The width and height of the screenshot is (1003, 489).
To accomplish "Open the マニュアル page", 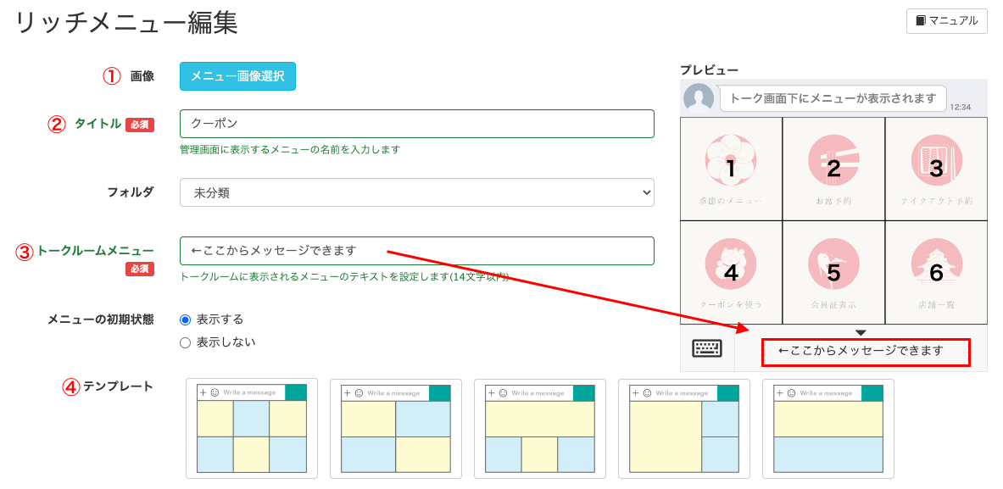I will (x=947, y=21).
